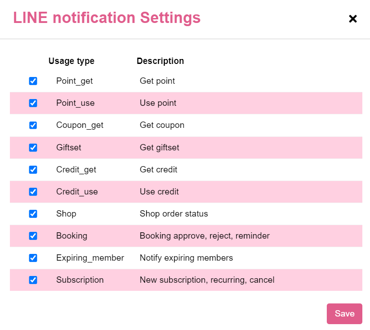The height and width of the screenshot is (330, 370).
Task: Disable Coupon_get notification checkbox
Action: click(33, 125)
